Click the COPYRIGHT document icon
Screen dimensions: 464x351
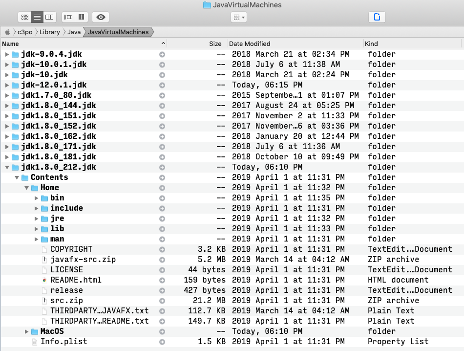(44, 249)
